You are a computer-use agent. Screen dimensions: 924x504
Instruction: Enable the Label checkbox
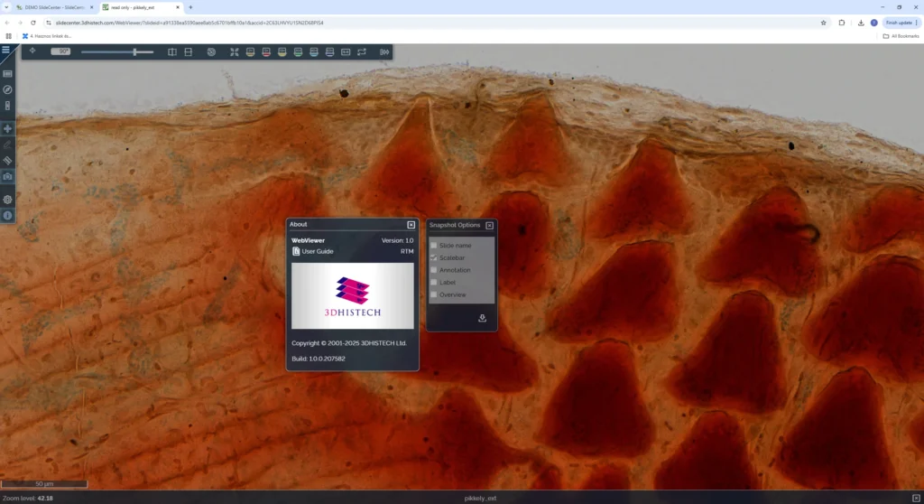coord(434,283)
